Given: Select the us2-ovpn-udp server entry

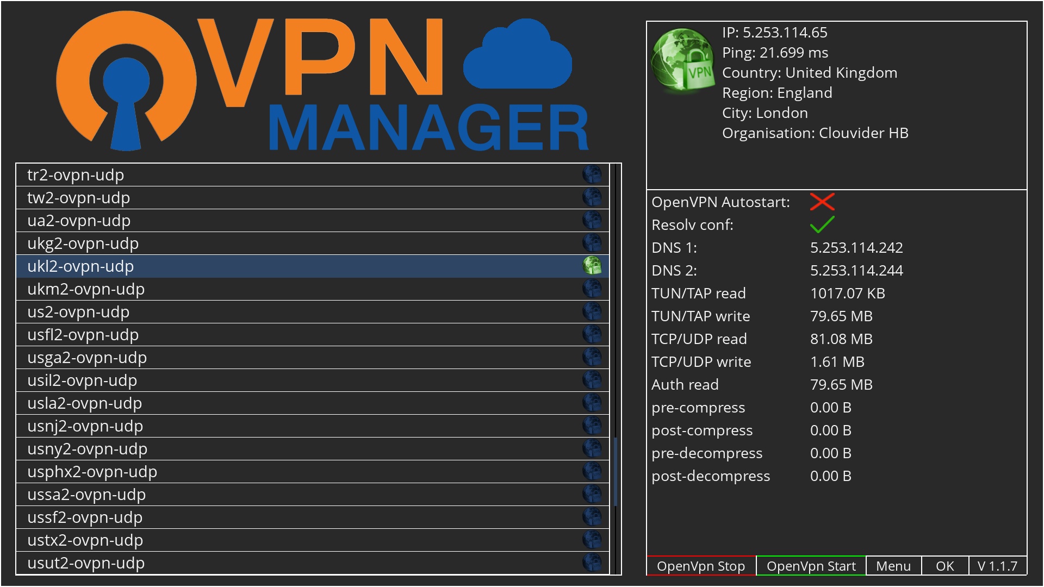Looking at the screenshot, I should [x=313, y=312].
